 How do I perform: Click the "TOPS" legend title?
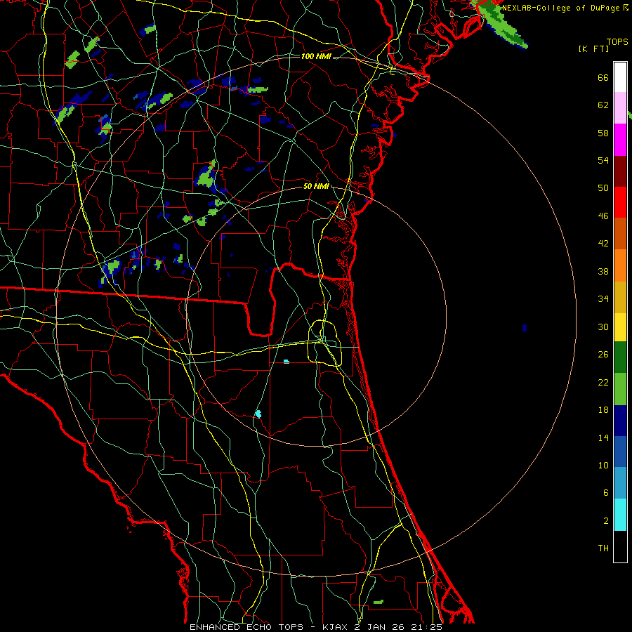click(x=617, y=42)
